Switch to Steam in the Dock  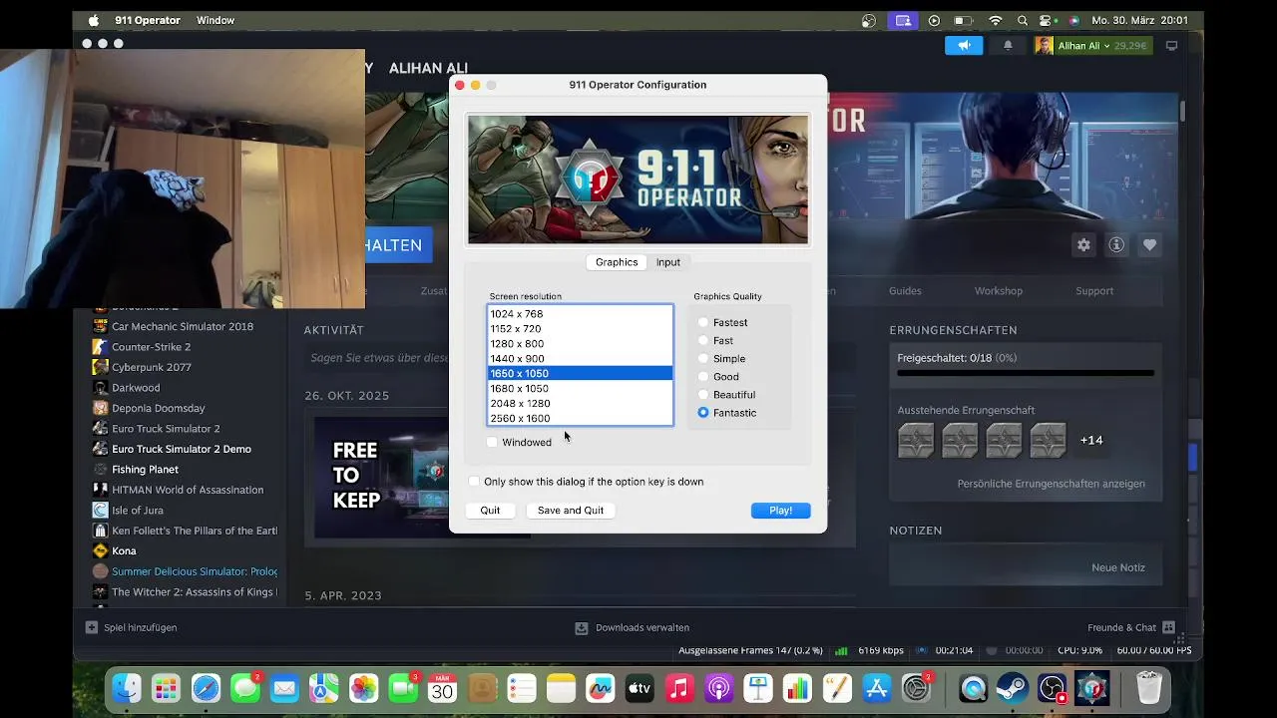point(1013,688)
